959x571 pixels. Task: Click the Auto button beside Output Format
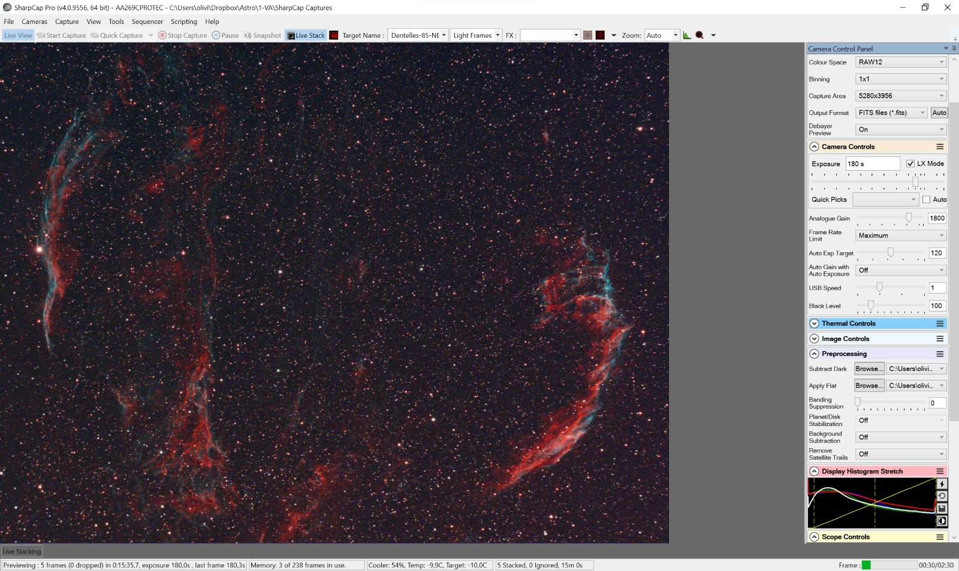[x=939, y=113]
